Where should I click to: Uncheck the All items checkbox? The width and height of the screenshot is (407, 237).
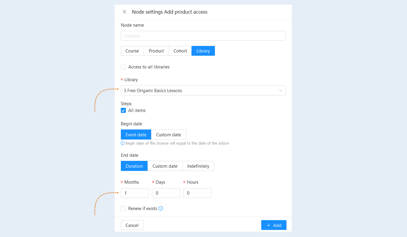tap(123, 111)
